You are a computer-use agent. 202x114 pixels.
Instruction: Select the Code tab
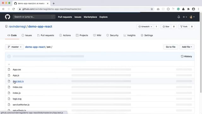(x=12, y=35)
